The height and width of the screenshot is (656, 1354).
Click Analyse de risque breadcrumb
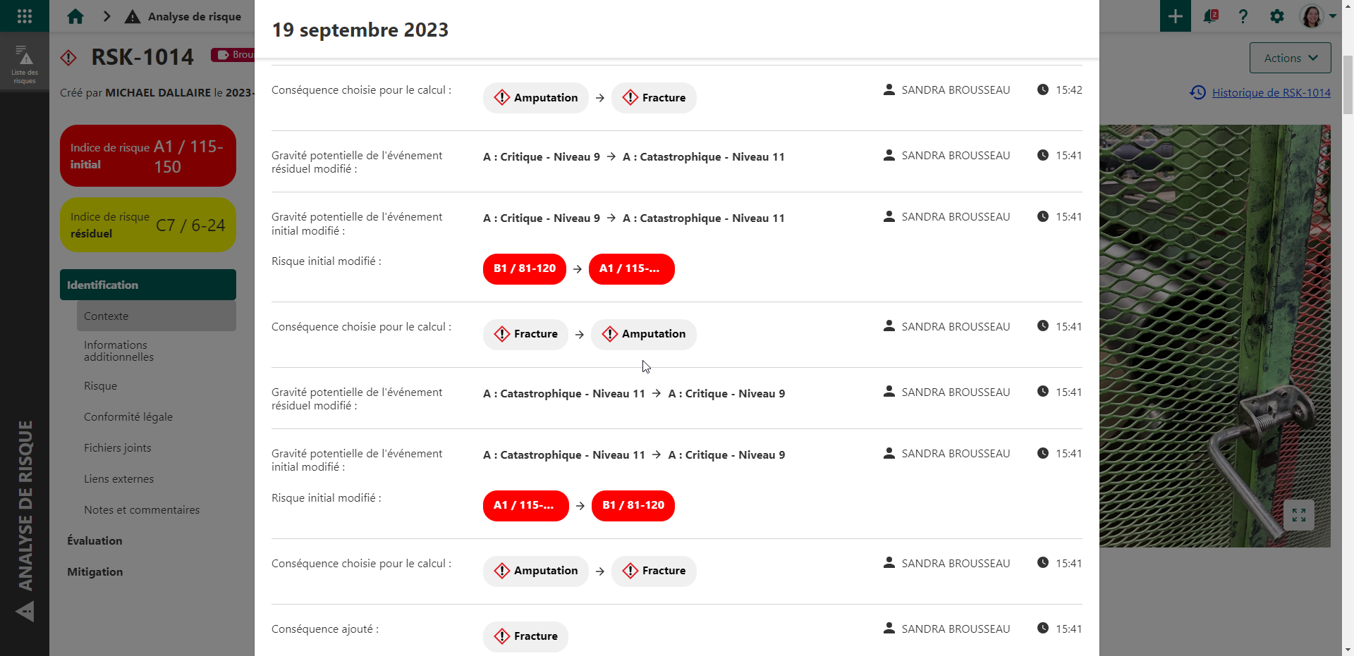click(195, 16)
